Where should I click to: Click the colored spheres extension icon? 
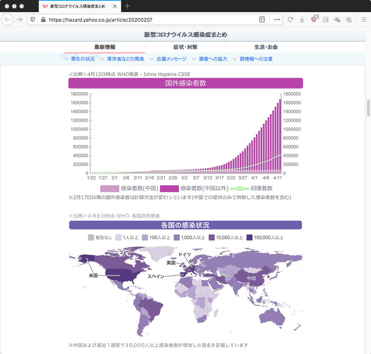(337, 19)
